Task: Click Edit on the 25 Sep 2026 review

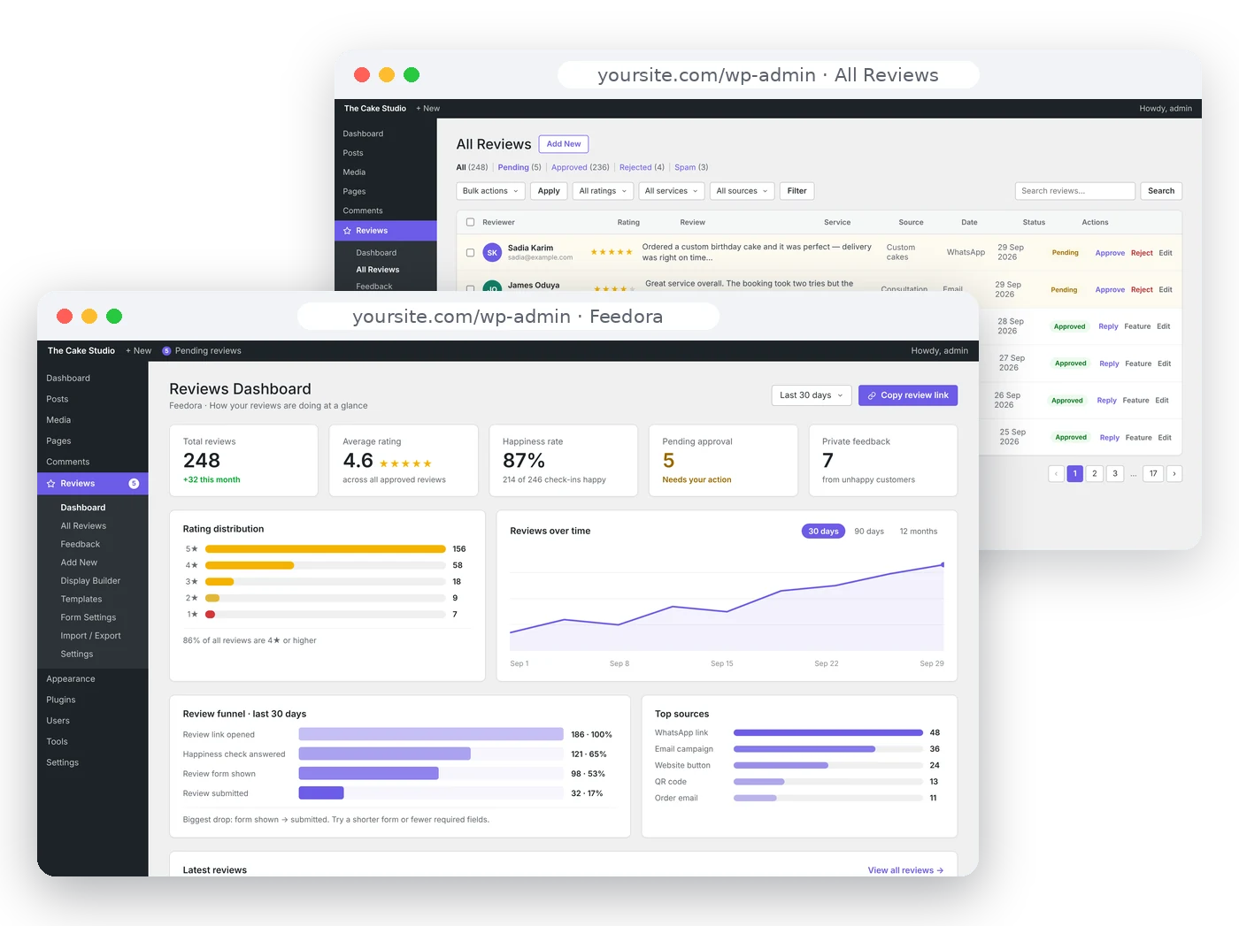Action: (x=1165, y=438)
